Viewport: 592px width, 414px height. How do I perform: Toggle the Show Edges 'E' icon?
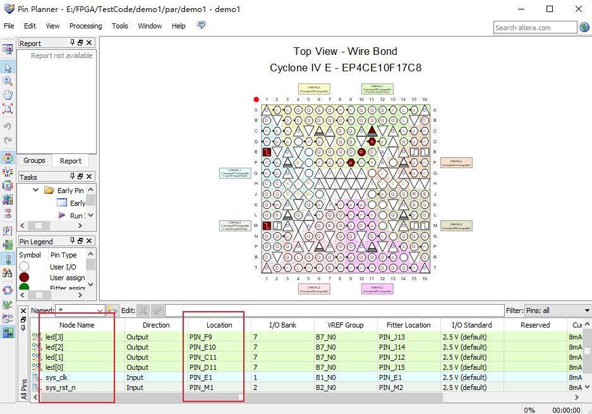coord(8,186)
